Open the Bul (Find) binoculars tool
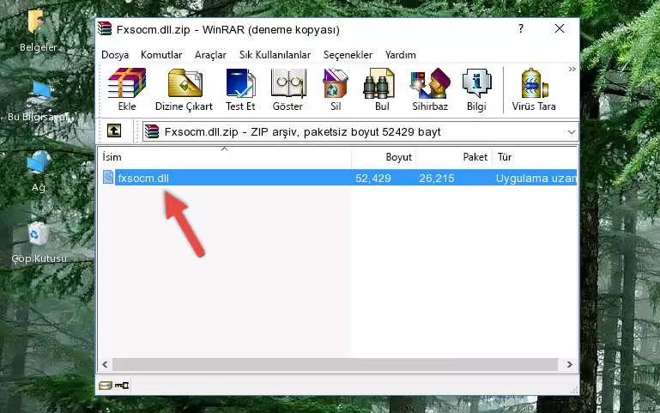The image size is (660, 413). pos(382,89)
